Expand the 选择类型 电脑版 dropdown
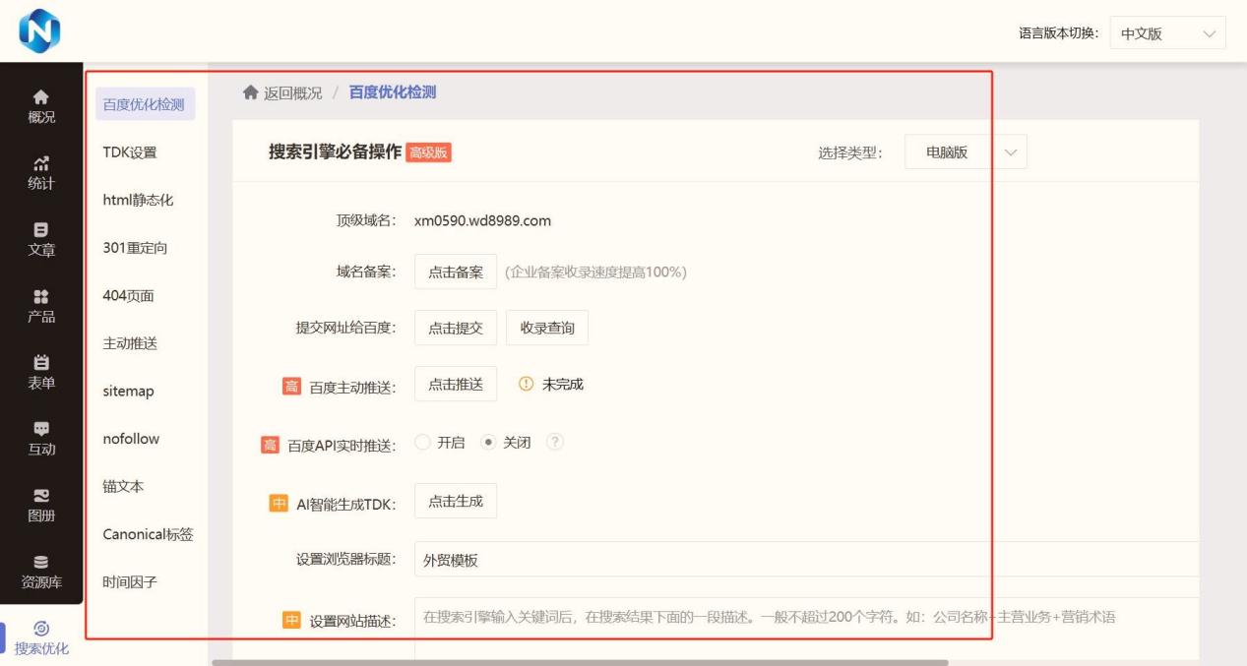Screen dimensions: 1247x666 click(x=965, y=152)
